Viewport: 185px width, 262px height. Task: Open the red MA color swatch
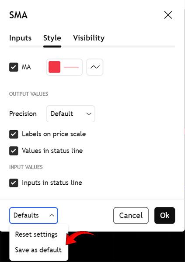[x=54, y=67]
